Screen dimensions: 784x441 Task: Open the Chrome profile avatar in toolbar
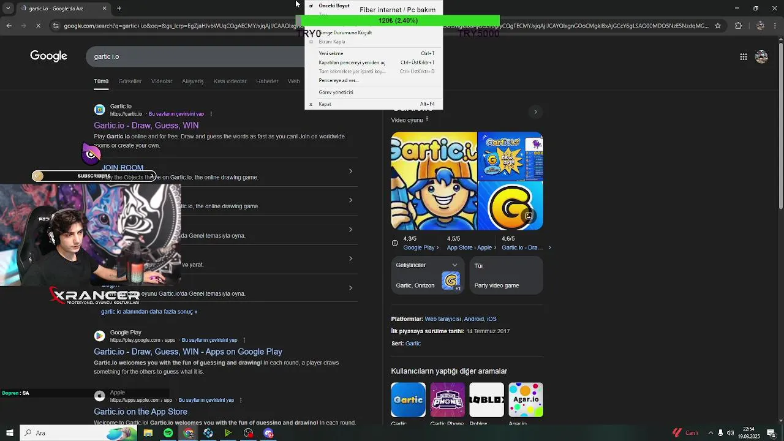click(x=760, y=26)
